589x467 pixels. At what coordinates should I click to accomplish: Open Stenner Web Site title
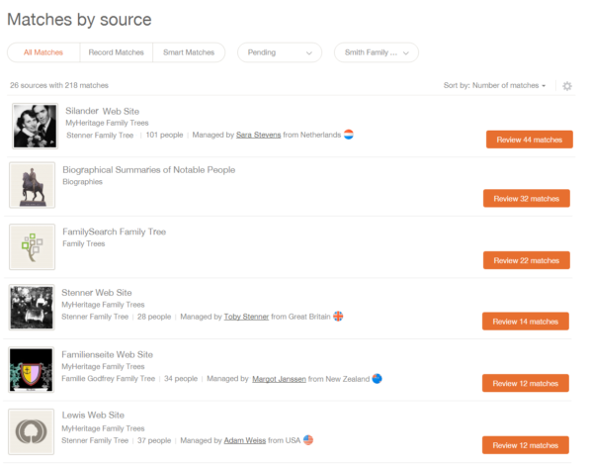(97, 293)
